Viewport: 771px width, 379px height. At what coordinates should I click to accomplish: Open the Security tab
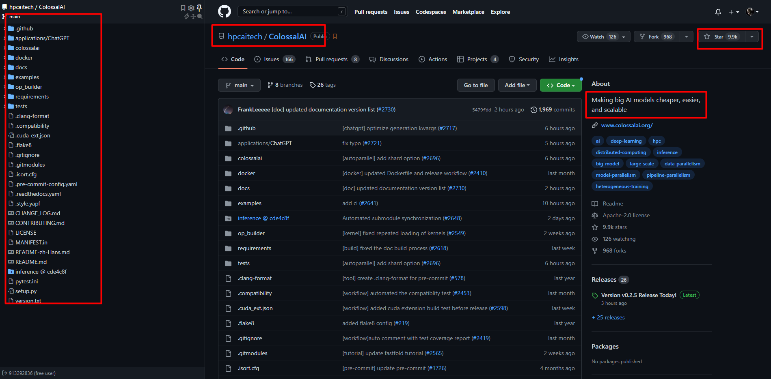524,59
